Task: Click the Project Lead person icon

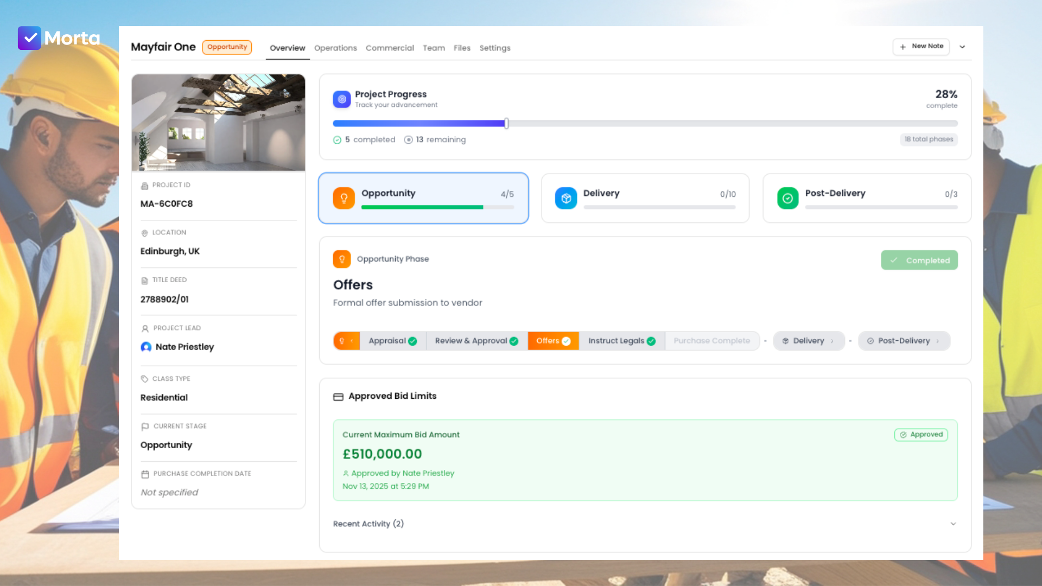Action: [145, 328]
